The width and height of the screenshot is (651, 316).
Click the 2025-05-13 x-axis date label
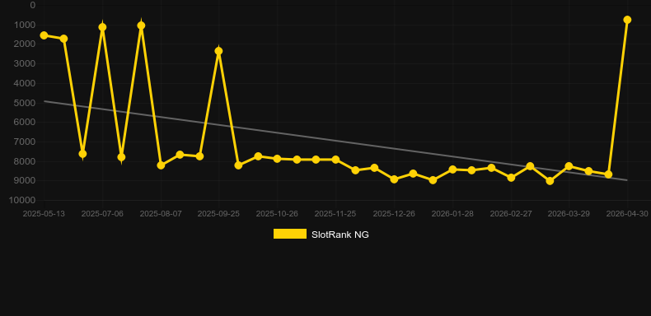click(44, 214)
